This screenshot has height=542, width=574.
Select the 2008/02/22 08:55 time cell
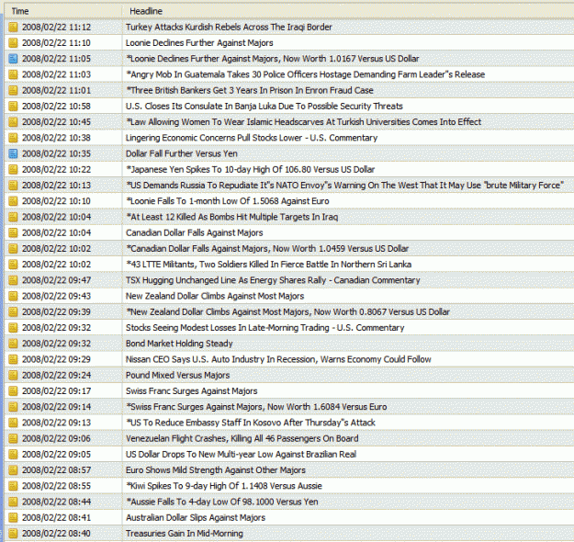pyautogui.click(x=63, y=486)
